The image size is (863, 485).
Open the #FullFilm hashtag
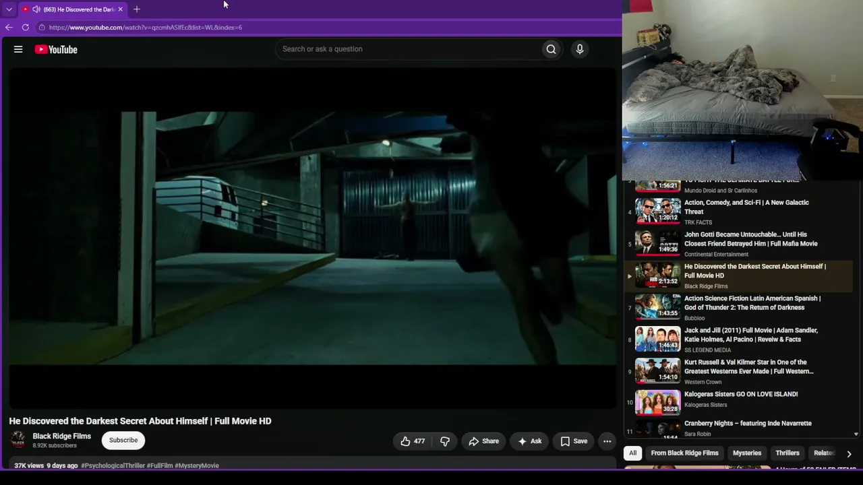(x=160, y=465)
